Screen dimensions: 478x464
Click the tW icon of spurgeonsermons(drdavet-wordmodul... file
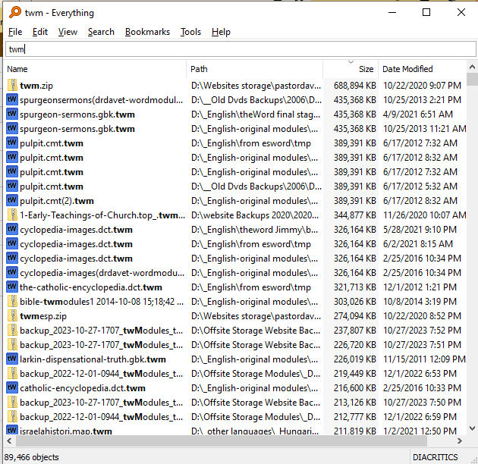tap(12, 99)
